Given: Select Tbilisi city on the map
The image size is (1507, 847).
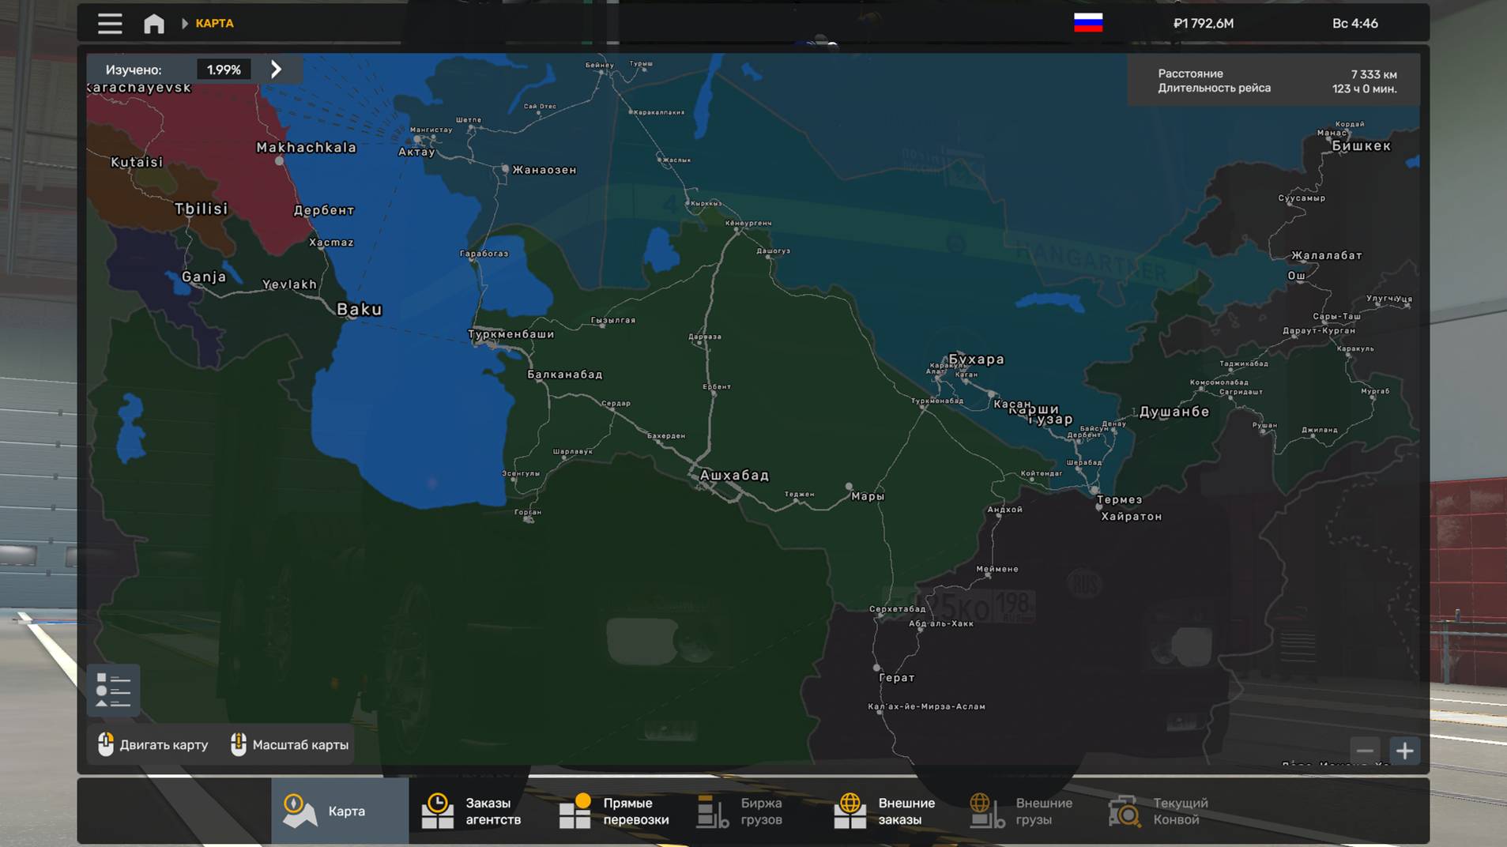Looking at the screenshot, I should (x=201, y=209).
